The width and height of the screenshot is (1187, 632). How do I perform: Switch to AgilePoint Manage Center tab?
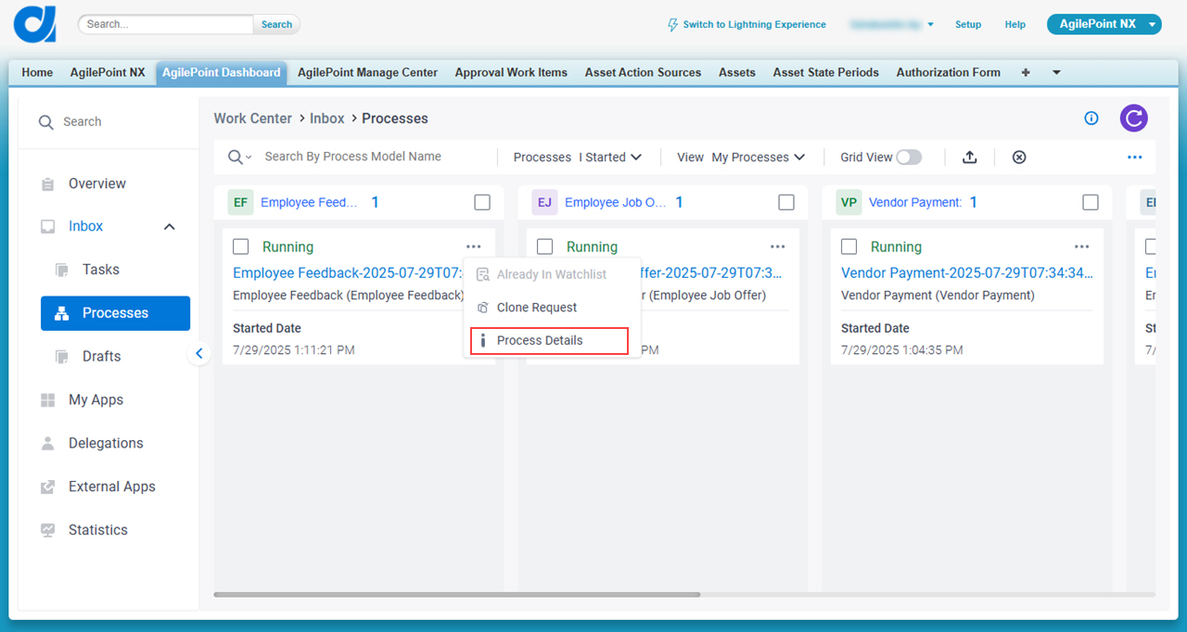point(367,72)
